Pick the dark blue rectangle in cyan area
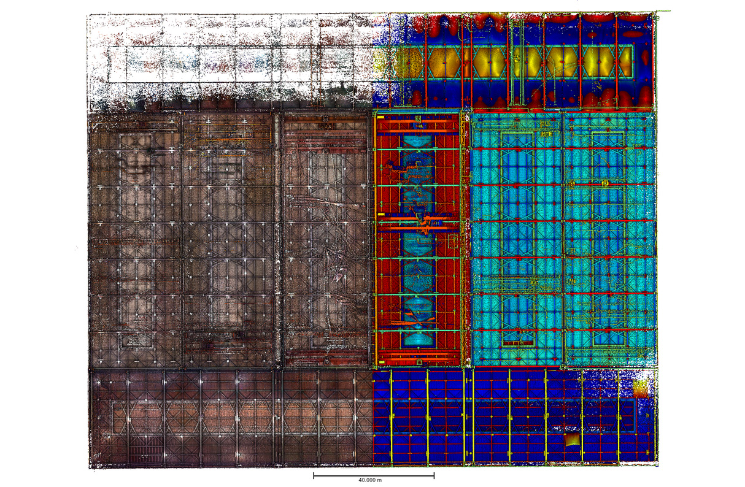Viewport: 745px width, 487px height. tap(517, 239)
